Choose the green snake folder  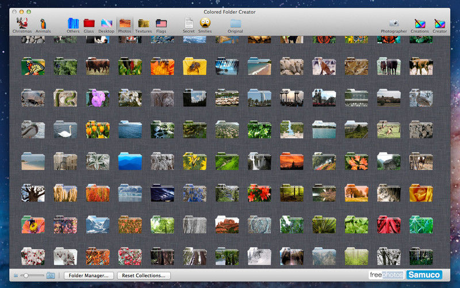[x=66, y=98]
